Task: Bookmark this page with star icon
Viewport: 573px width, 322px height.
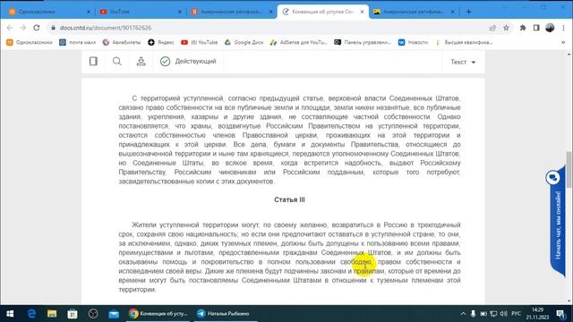Action: pos(506,28)
